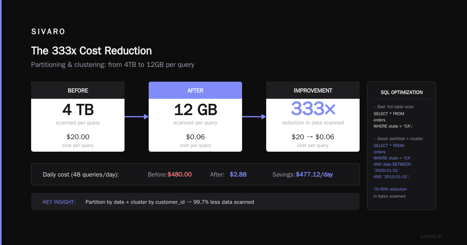The height and width of the screenshot is (245, 467).
Task: Select the heading "The 333x Cost Reduction"
Action: tap(91, 51)
